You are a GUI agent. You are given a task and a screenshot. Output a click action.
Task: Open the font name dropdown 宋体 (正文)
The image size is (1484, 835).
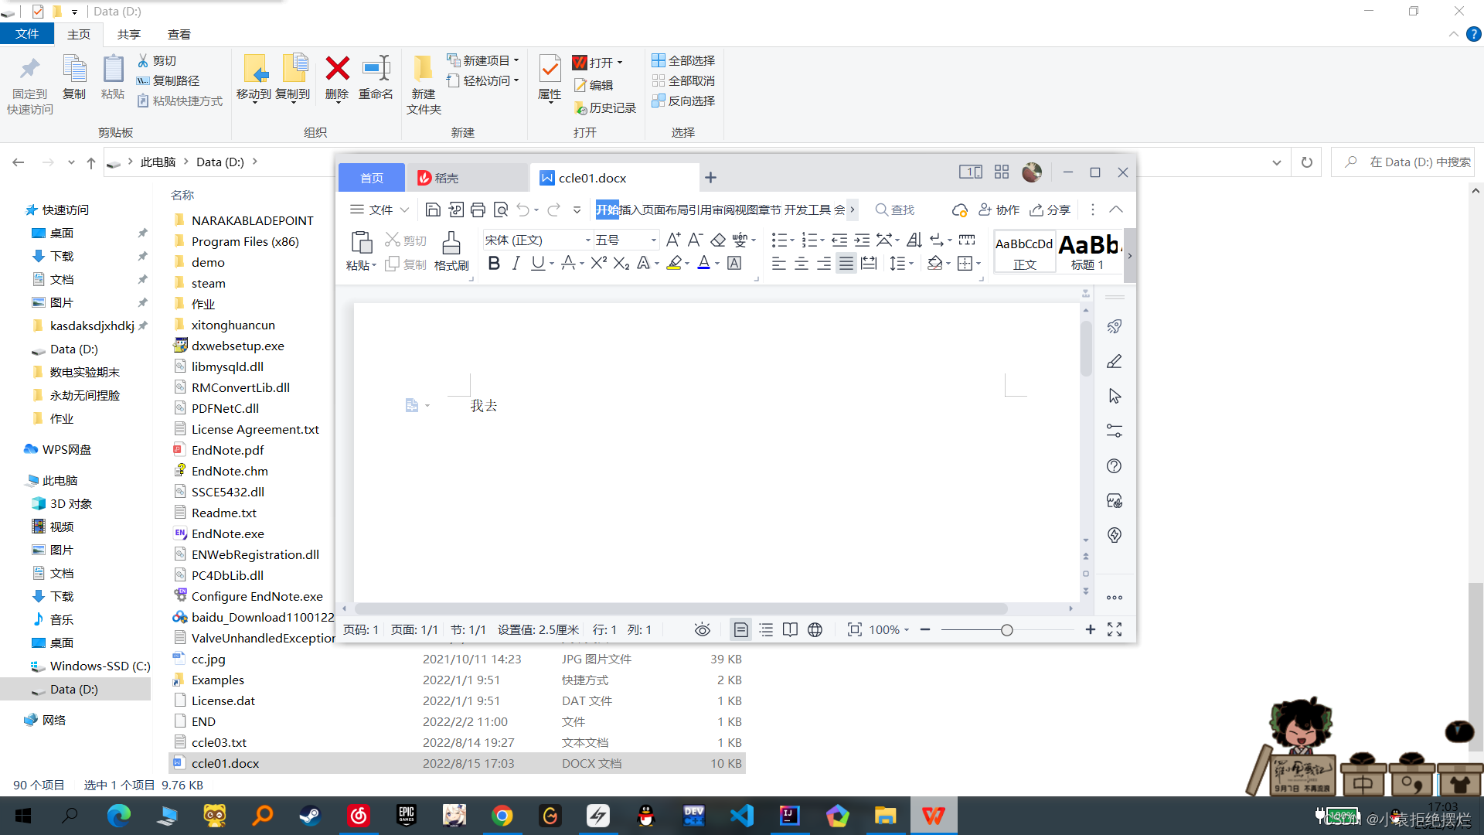pos(537,240)
